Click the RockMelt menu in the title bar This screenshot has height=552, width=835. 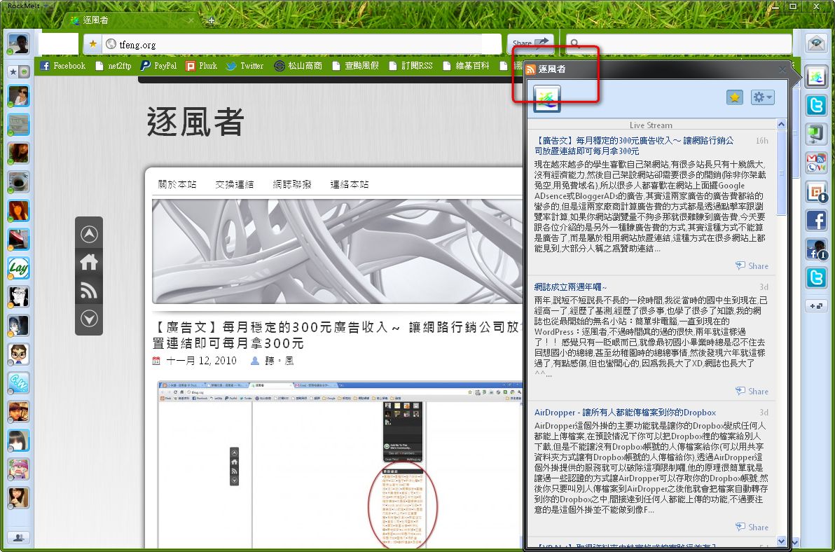tap(27, 6)
